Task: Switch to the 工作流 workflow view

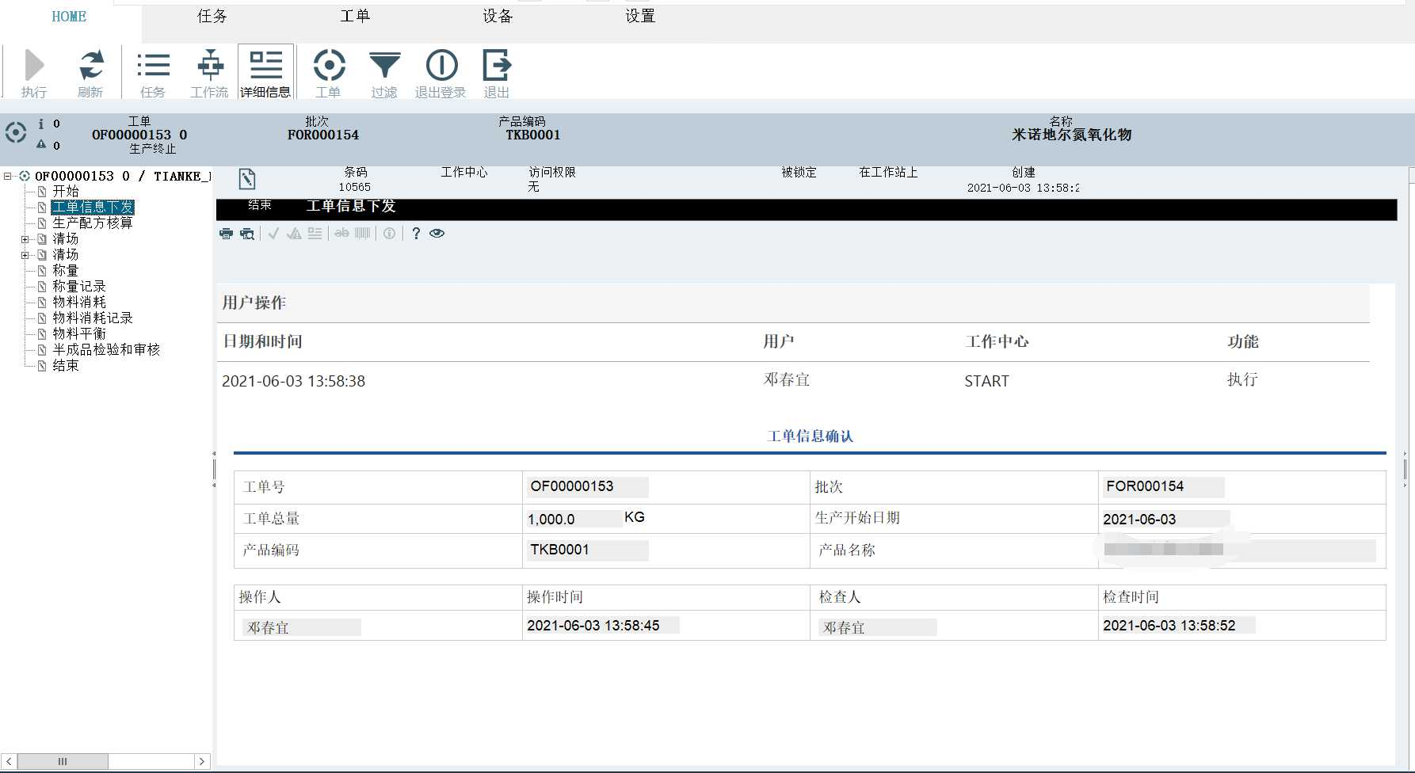Action: click(210, 65)
